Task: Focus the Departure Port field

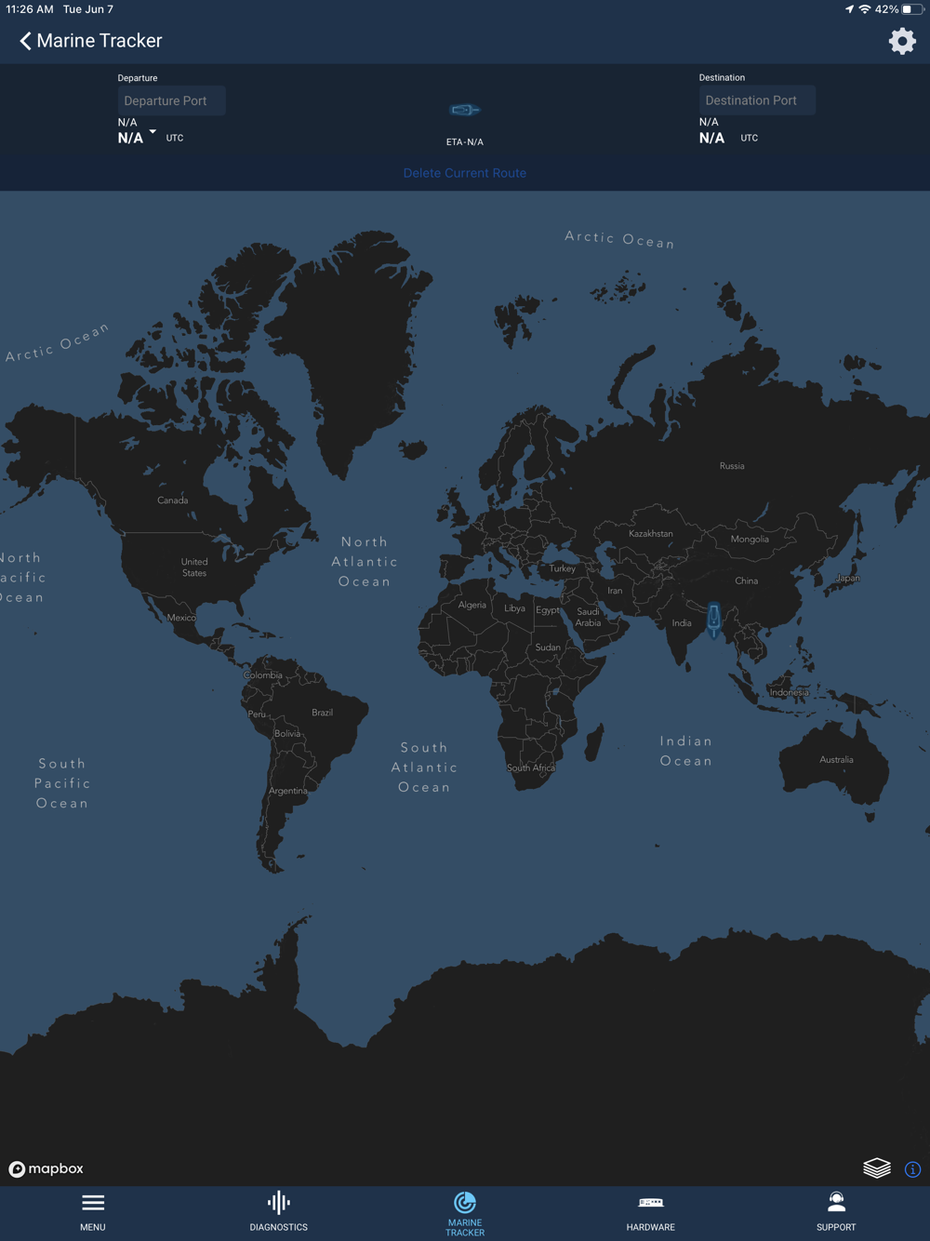Action: coord(171,100)
